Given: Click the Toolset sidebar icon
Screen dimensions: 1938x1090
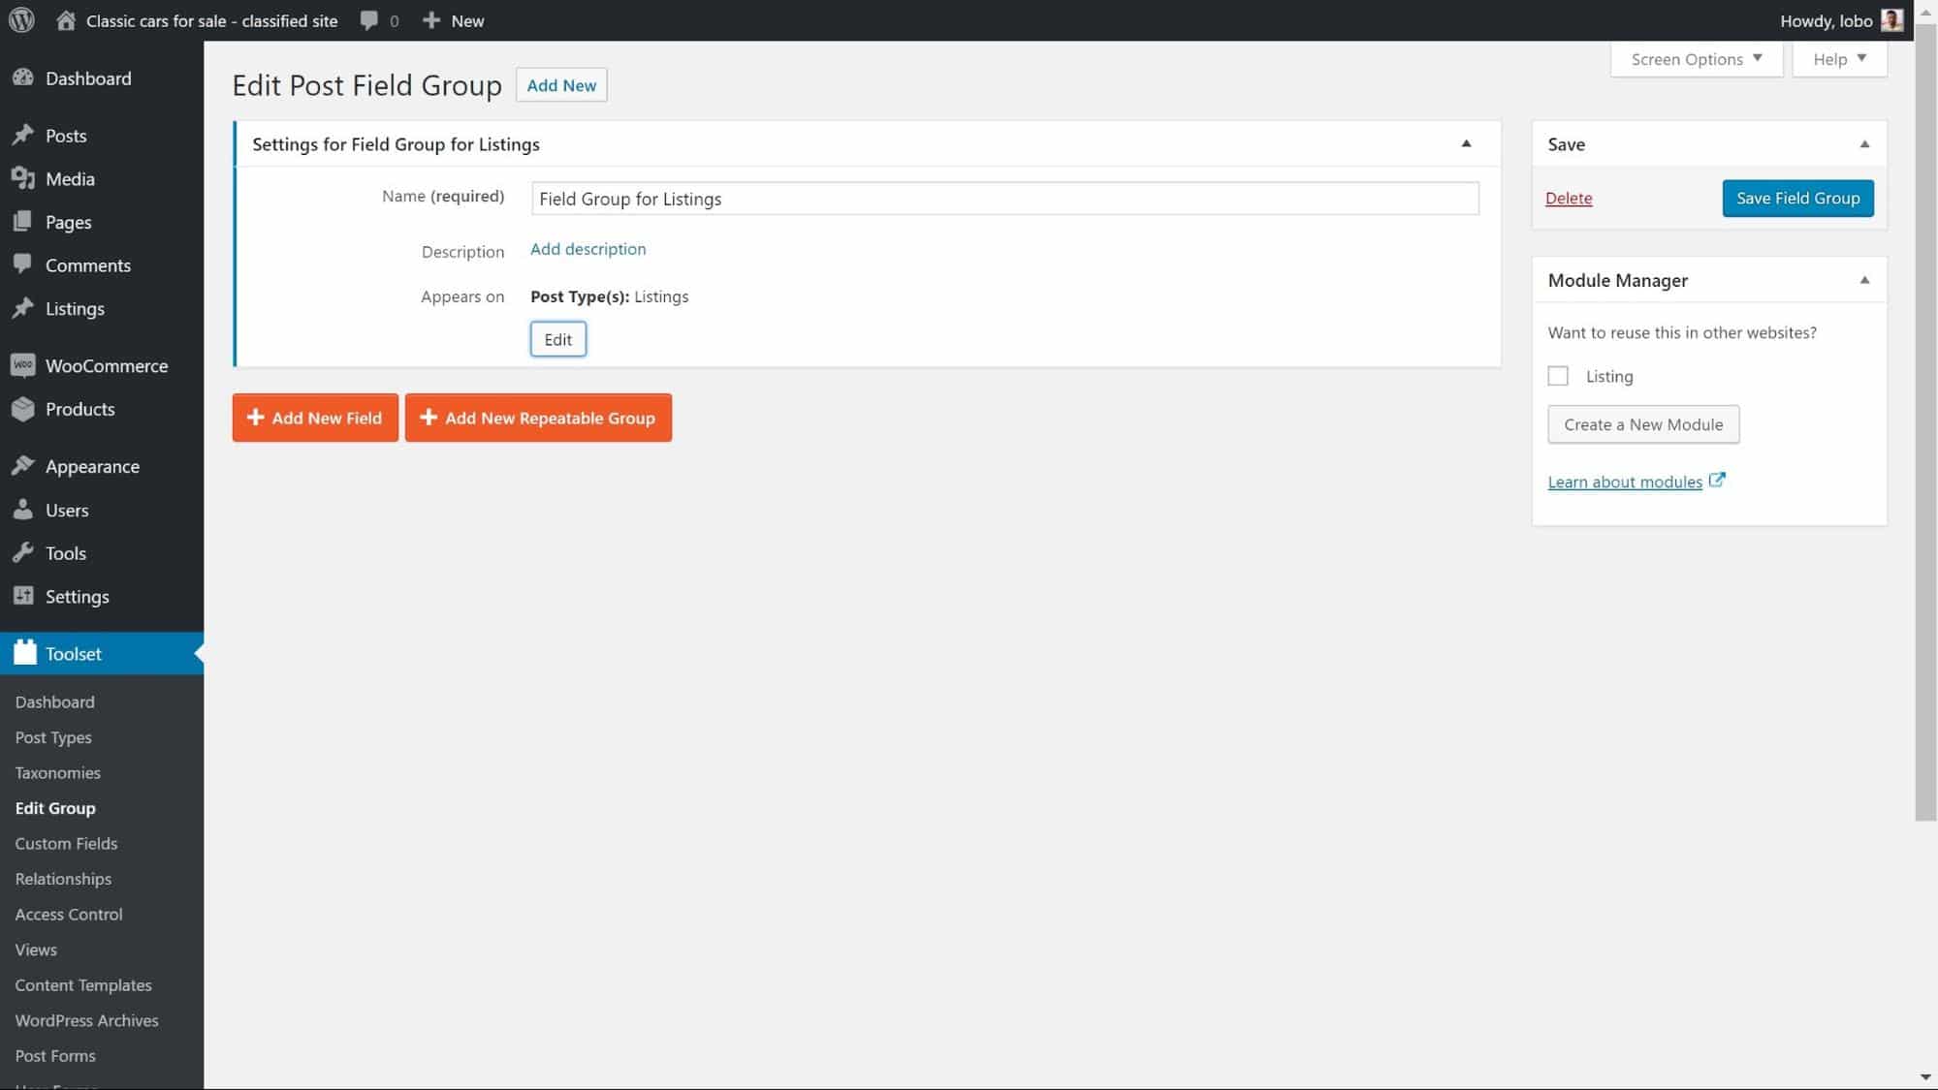Looking at the screenshot, I should (x=24, y=652).
